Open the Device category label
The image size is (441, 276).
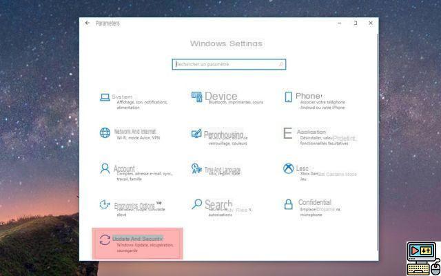point(220,97)
